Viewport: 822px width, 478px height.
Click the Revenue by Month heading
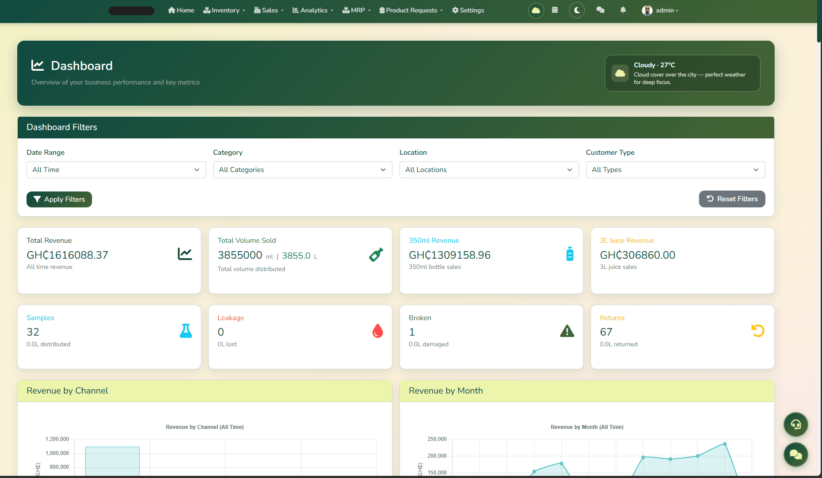(x=446, y=391)
